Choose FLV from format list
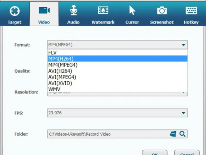 [117, 53]
